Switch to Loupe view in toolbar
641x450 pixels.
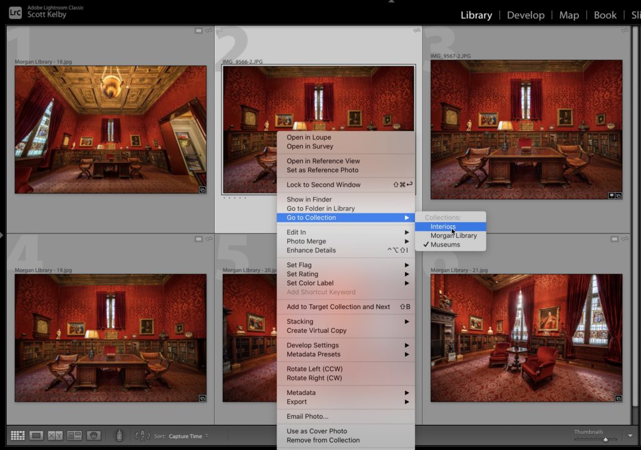36,436
